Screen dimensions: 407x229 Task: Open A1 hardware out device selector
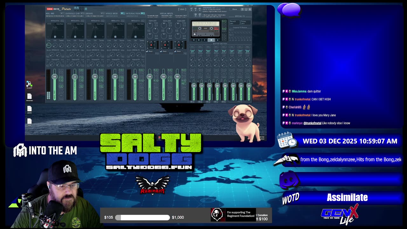(191, 9)
